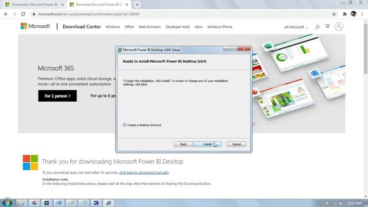Open File Explorer folder from taskbar
The image size is (368, 207).
tap(22, 203)
